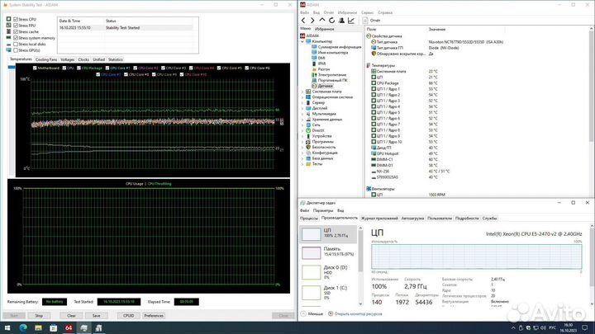Expand the Операционная система tree node
Viewport: 595px width, 334px height.
click(x=302, y=97)
